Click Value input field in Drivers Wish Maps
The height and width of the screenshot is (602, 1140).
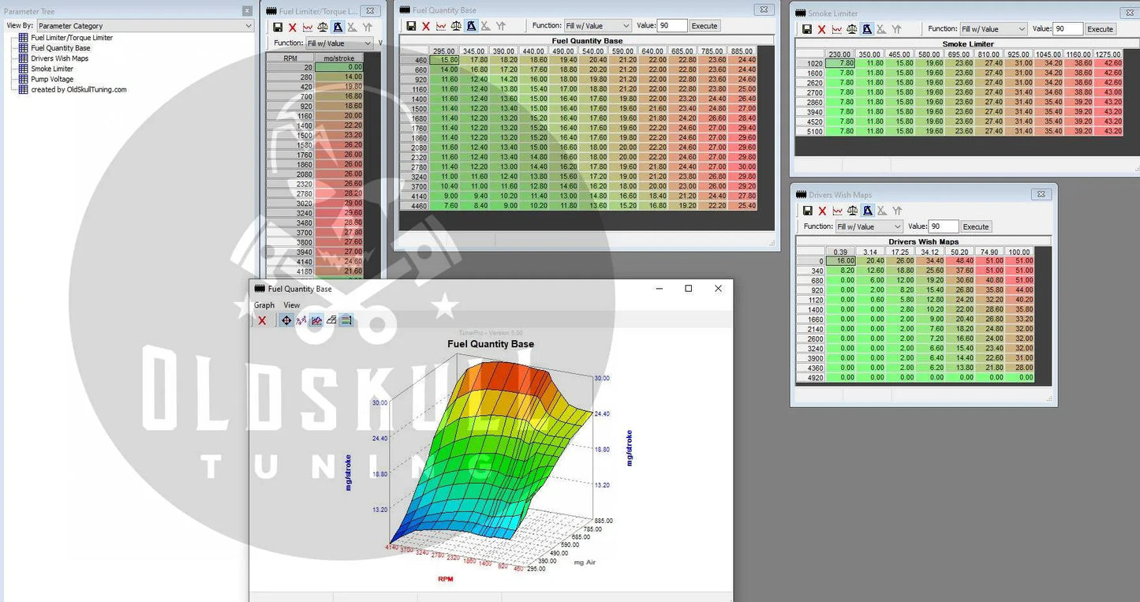(944, 226)
